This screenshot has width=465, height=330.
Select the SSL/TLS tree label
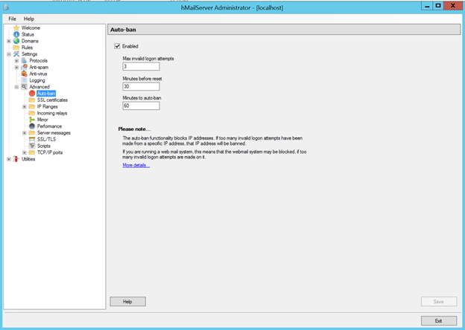tap(46, 139)
